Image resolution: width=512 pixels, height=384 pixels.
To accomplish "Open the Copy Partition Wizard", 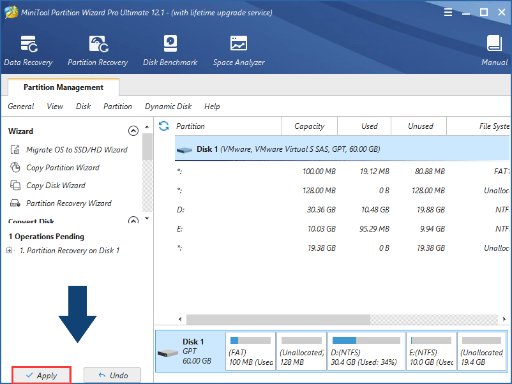I will pos(61,168).
